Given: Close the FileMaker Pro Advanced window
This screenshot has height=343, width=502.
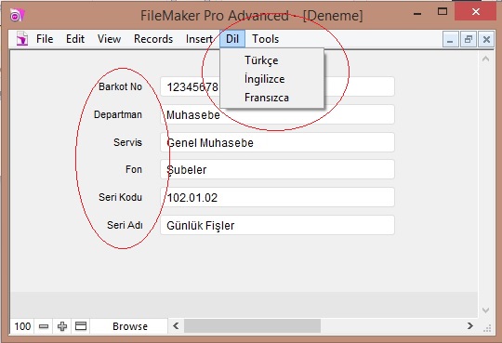Looking at the screenshot, I should (476, 12).
